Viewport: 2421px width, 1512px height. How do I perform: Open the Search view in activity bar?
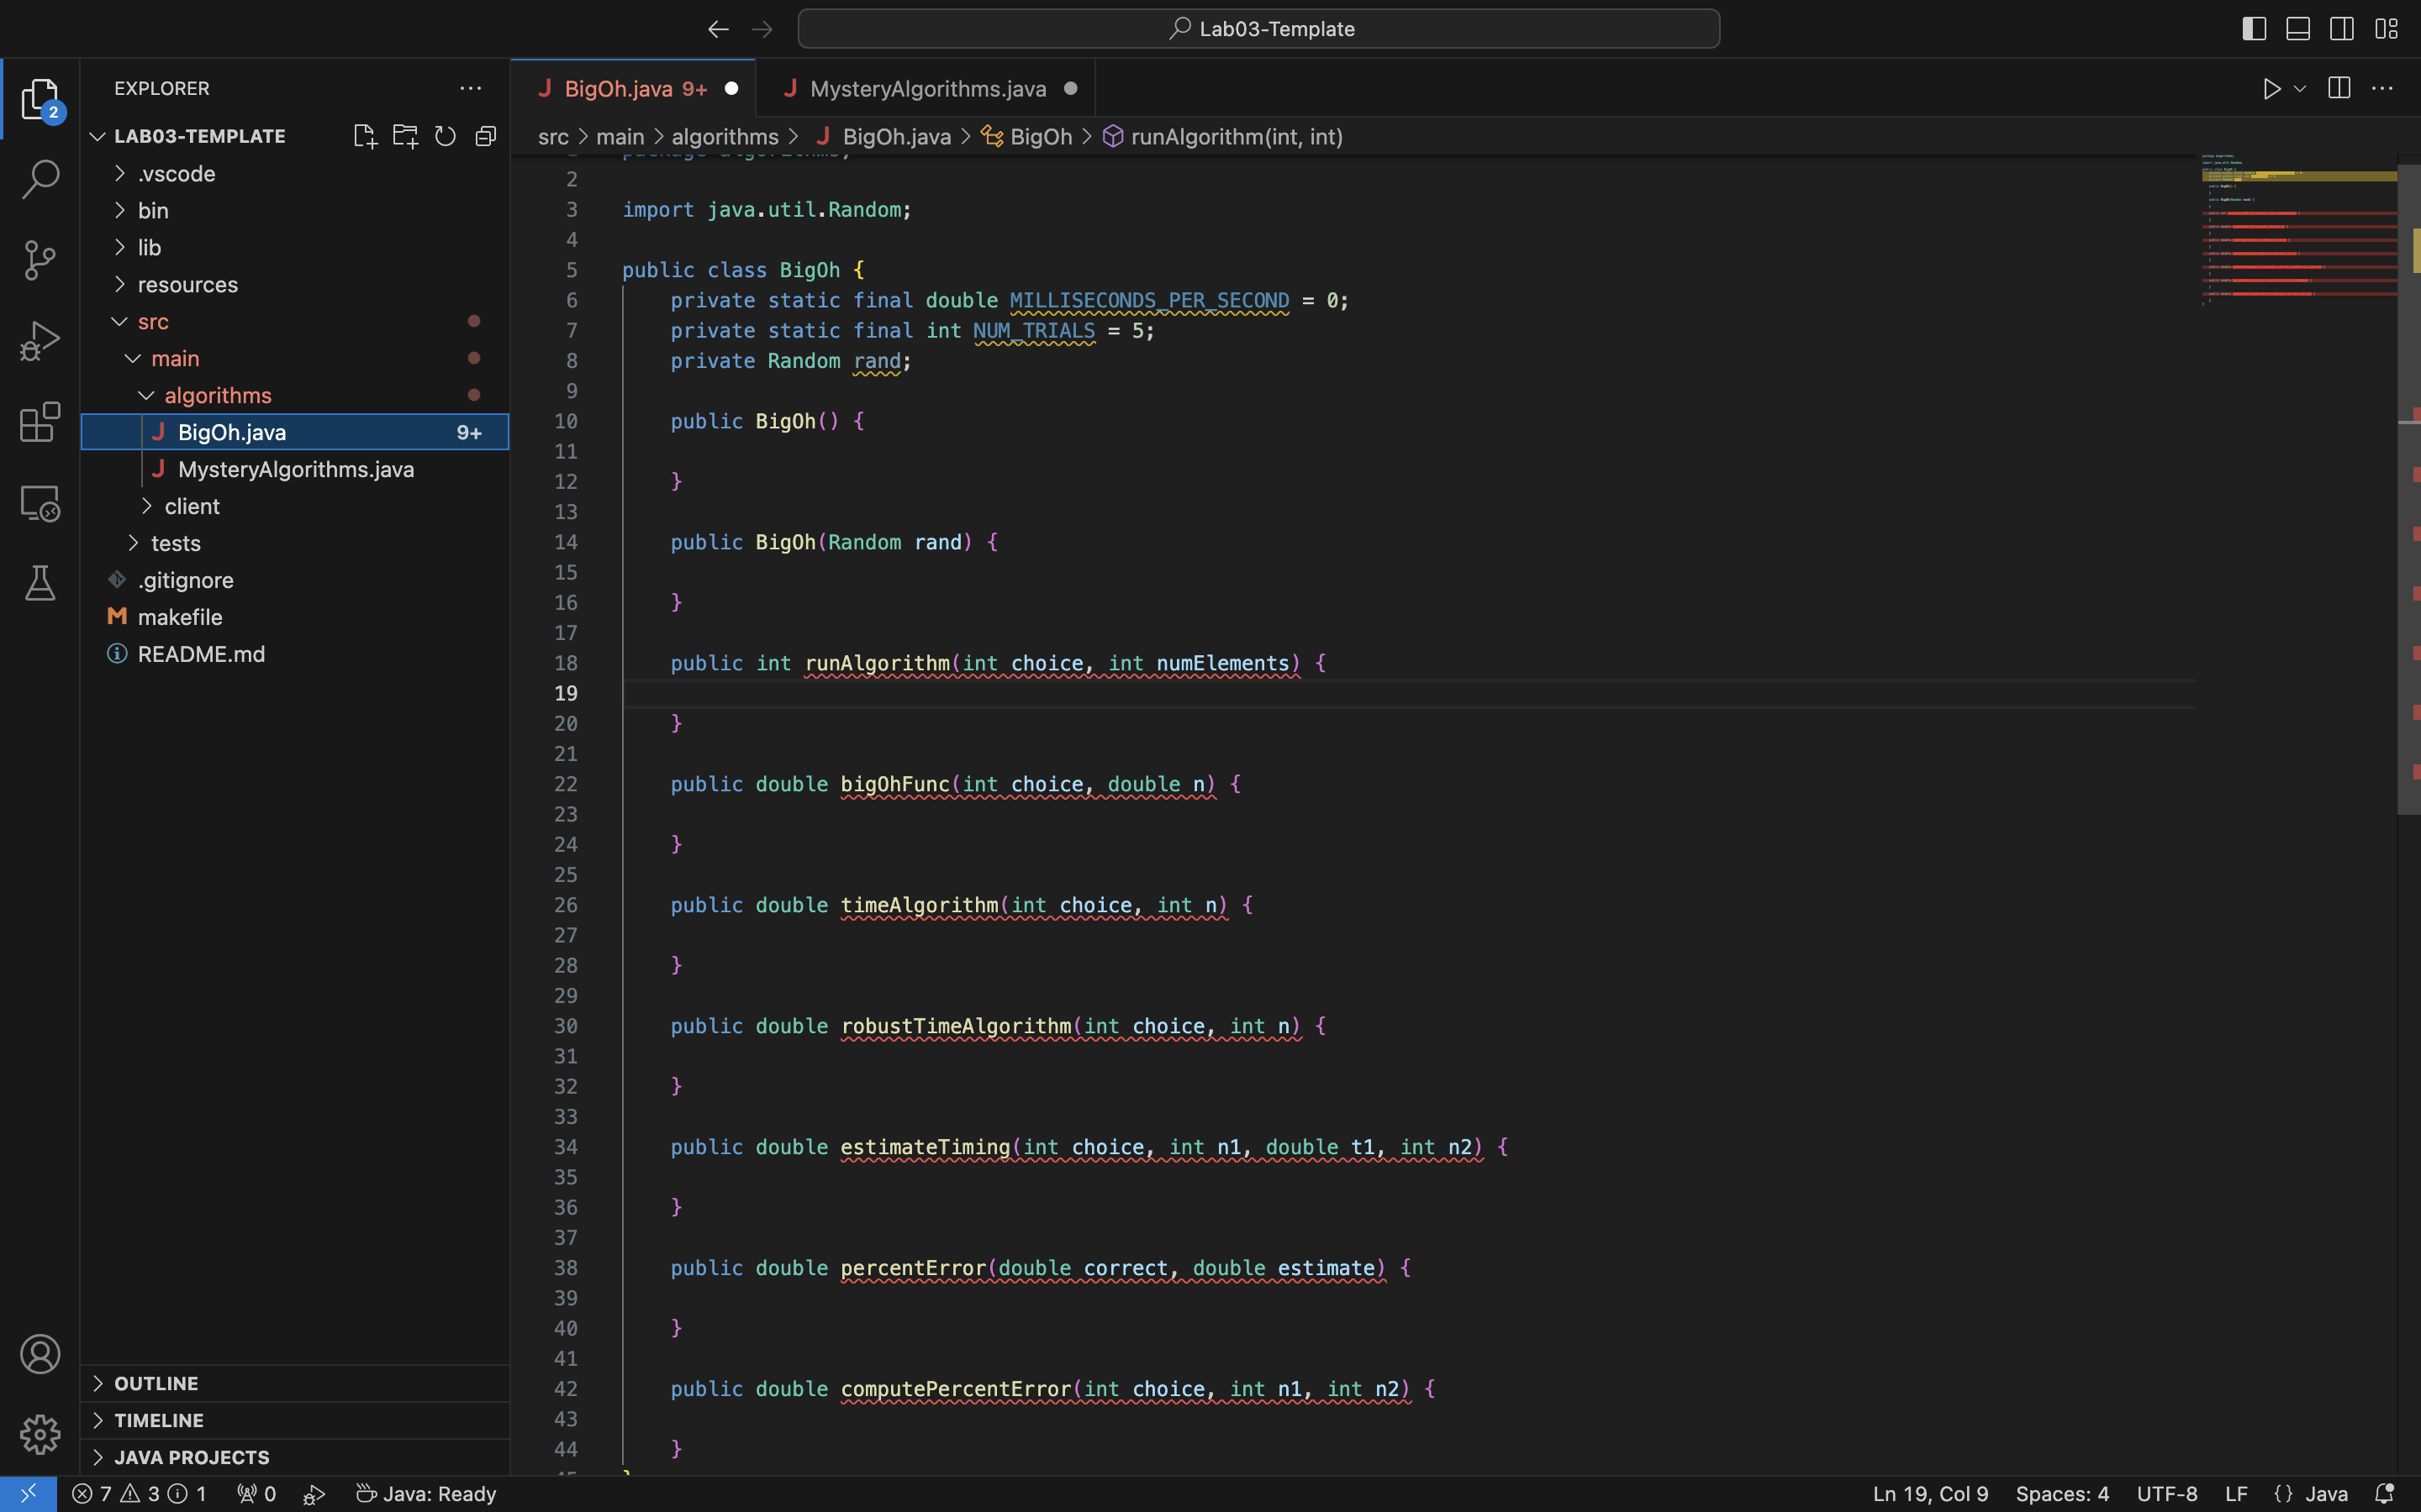(40, 179)
